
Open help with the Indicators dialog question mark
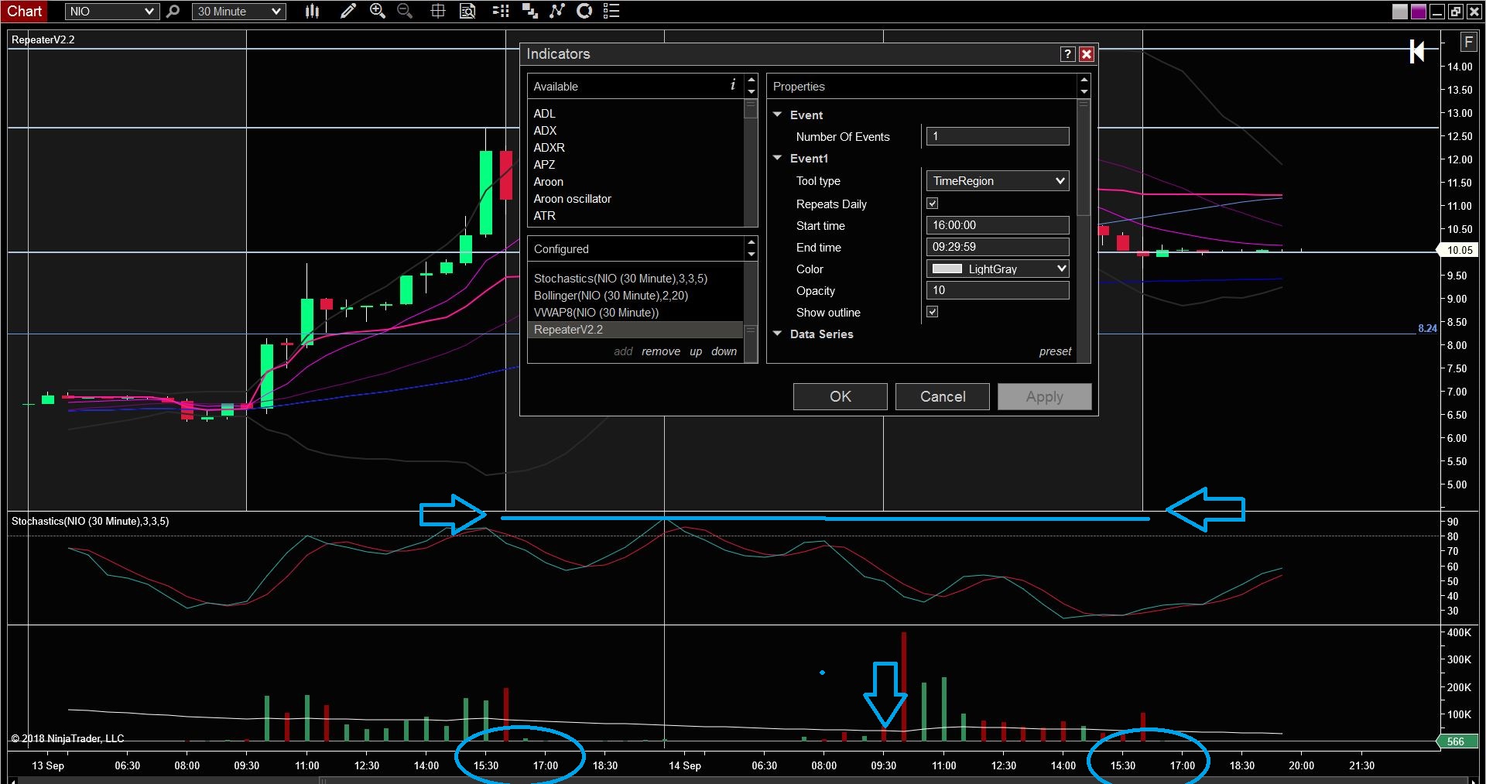click(1068, 54)
